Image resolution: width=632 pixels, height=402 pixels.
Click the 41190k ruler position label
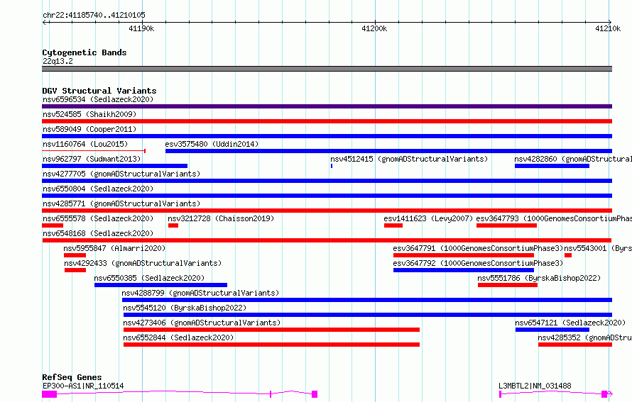point(141,28)
